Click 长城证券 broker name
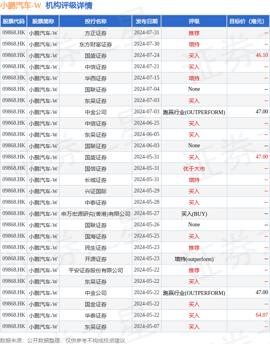The width and height of the screenshot is (270, 344). coord(96,180)
